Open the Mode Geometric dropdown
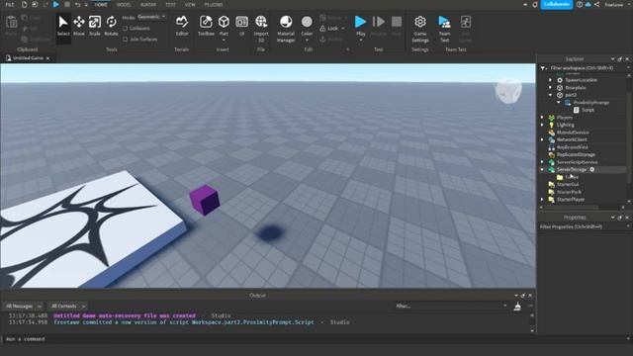 [151, 17]
